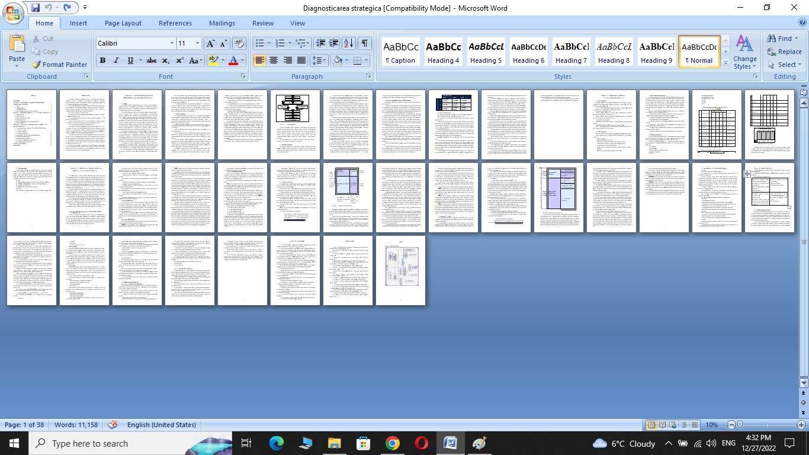Click the zoom slider in status bar
The width and height of the screenshot is (809, 455).
740,425
